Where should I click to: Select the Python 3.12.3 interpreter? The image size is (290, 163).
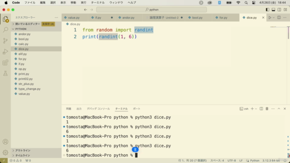click(271, 161)
